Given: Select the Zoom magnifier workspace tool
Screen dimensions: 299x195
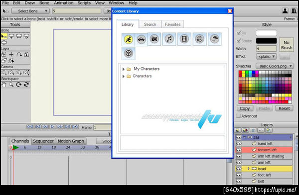Looking at the screenshot, I should [x=11, y=85].
